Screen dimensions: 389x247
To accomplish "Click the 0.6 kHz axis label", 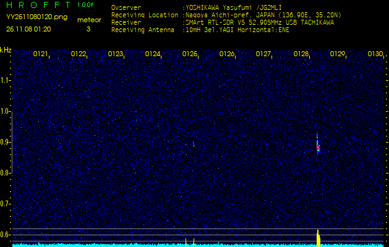I will [x=5, y=235].
